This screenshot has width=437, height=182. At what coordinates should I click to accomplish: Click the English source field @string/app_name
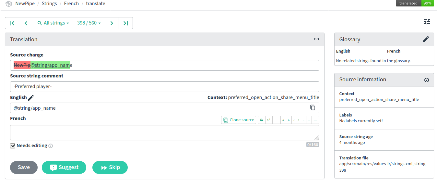coord(165,108)
